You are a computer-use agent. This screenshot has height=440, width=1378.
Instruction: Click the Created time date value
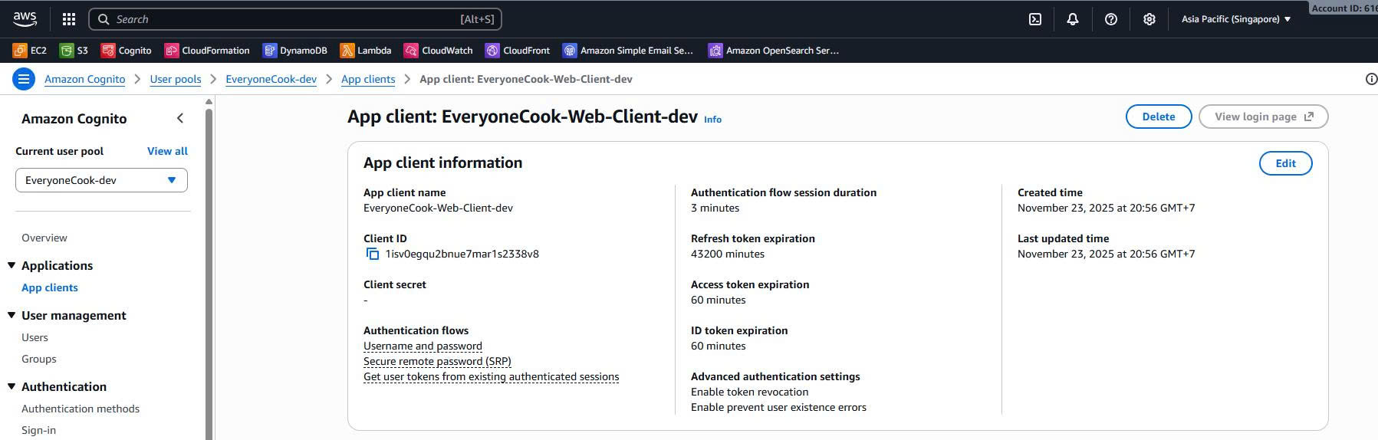click(x=1106, y=208)
